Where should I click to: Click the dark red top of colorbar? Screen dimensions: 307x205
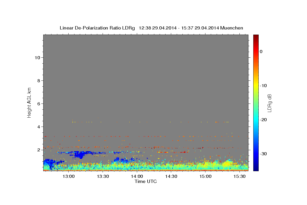point(256,37)
